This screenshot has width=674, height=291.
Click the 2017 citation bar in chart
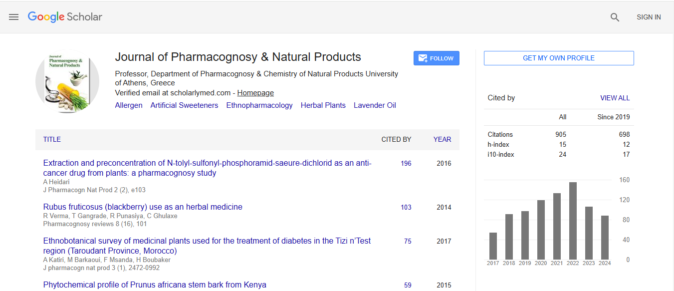point(493,246)
